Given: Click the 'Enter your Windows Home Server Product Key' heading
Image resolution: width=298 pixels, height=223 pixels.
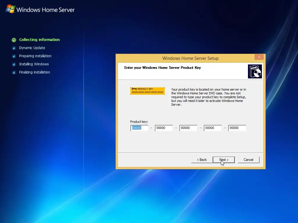Looking at the screenshot, I should 162,68.
